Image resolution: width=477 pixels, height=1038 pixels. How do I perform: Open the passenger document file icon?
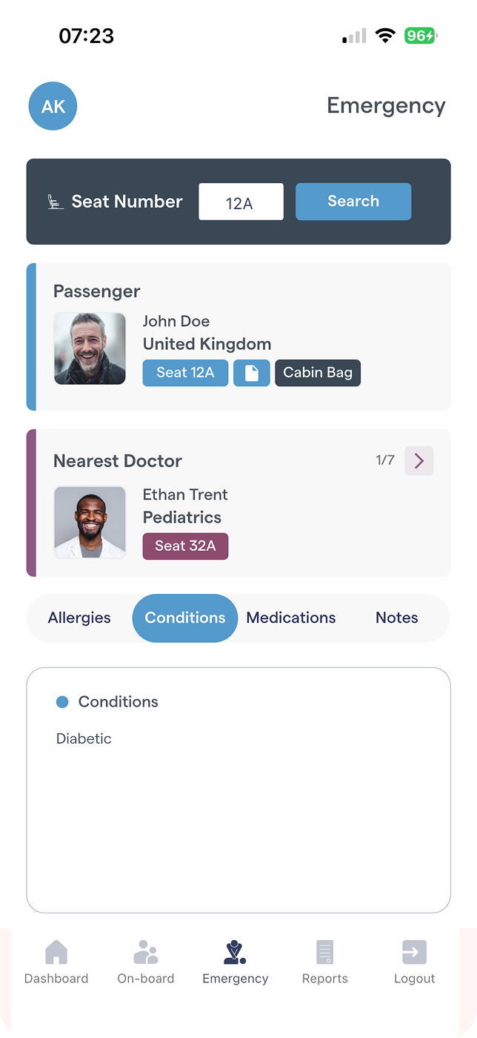(252, 373)
